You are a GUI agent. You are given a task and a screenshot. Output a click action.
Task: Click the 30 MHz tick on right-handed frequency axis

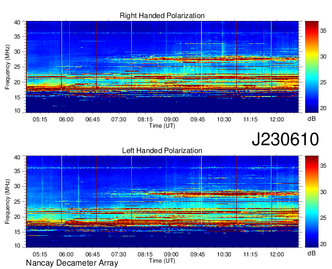[x=18, y=52]
